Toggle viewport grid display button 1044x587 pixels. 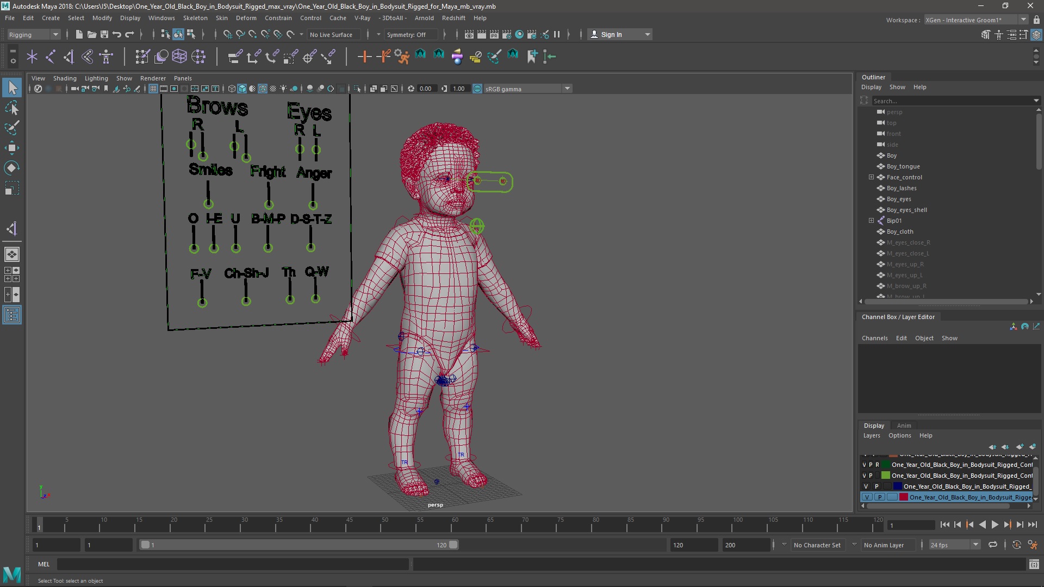(x=153, y=89)
